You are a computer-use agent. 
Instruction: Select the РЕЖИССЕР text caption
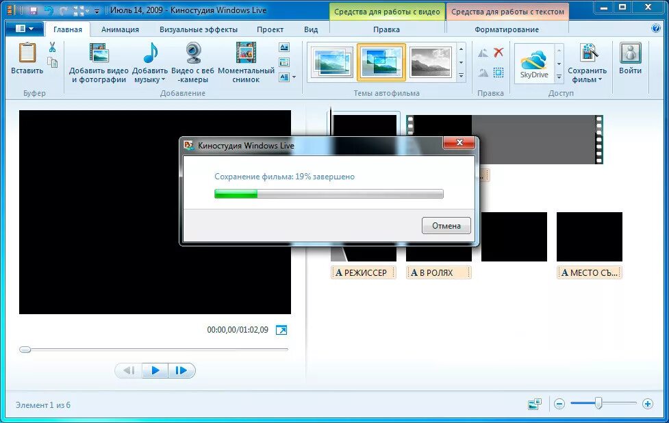(364, 272)
